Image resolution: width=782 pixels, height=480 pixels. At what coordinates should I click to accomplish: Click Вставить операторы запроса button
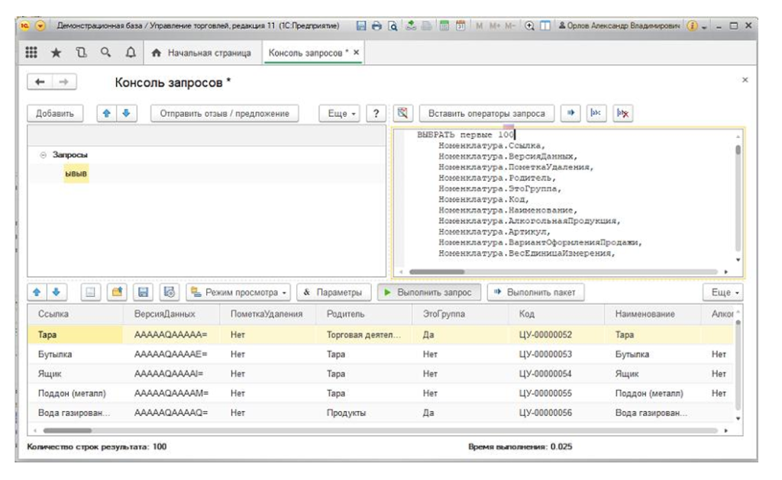[486, 114]
